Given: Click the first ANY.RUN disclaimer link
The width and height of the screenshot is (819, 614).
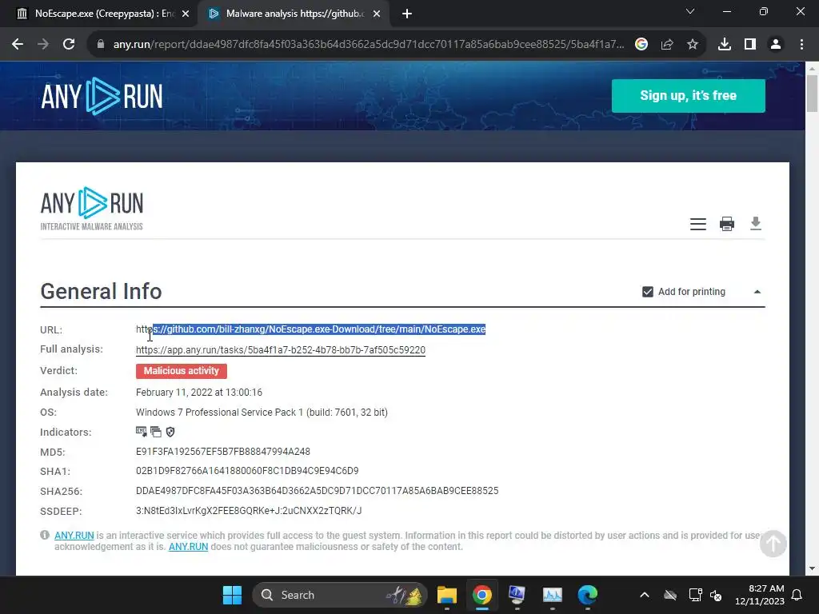Looking at the screenshot, I should pos(74,535).
